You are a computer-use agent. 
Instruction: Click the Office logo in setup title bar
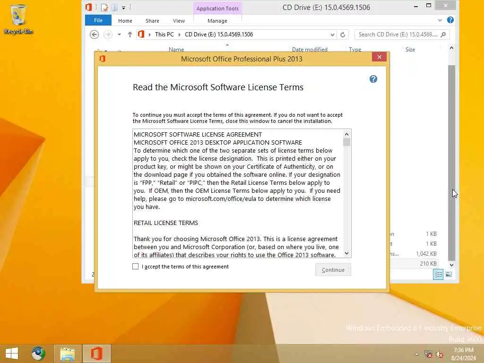click(x=103, y=58)
